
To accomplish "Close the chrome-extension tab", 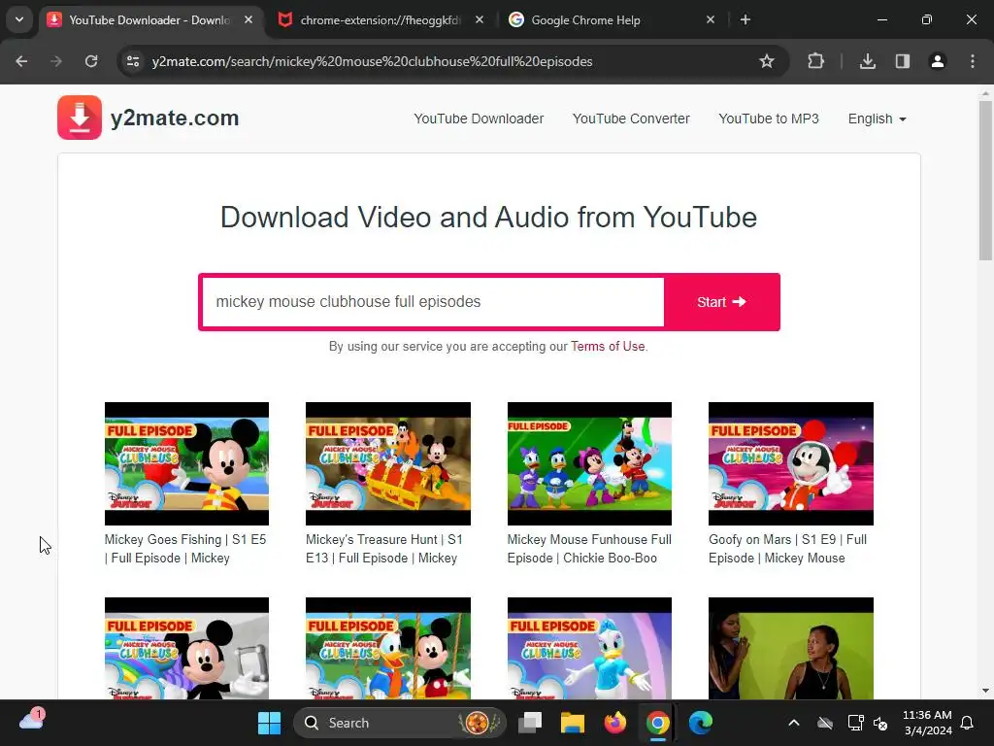I will pyautogui.click(x=480, y=19).
